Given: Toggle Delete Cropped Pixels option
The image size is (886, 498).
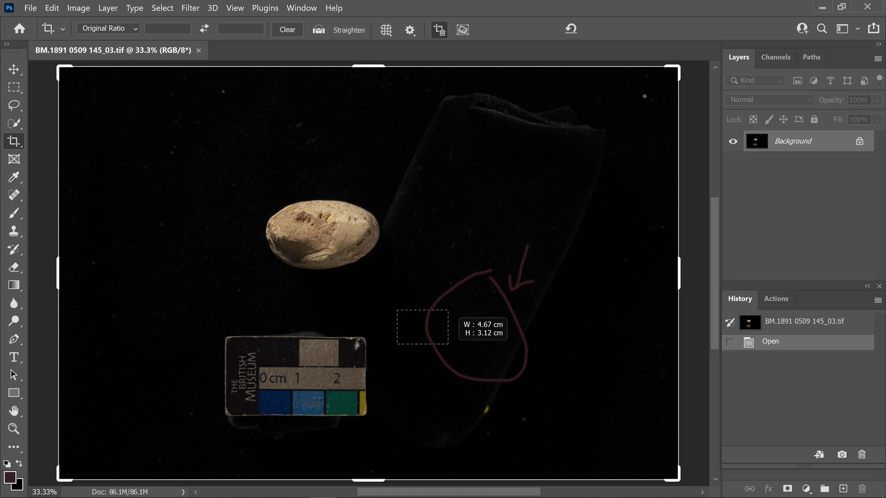Looking at the screenshot, I should 439,30.
